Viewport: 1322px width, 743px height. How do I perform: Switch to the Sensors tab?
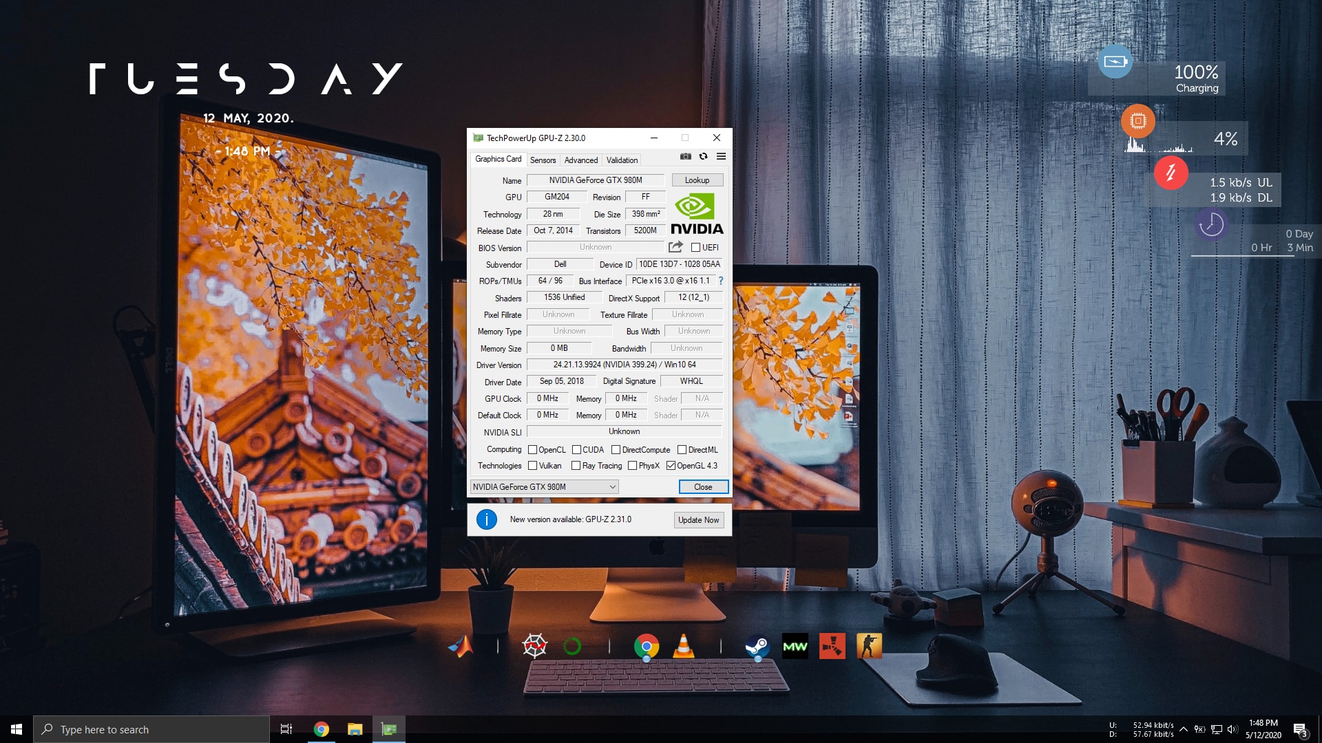click(x=543, y=160)
